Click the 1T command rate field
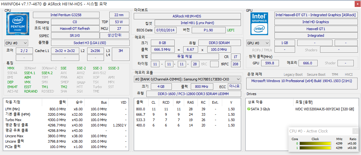361x155 pixels. pyautogui.click(x=236, y=57)
